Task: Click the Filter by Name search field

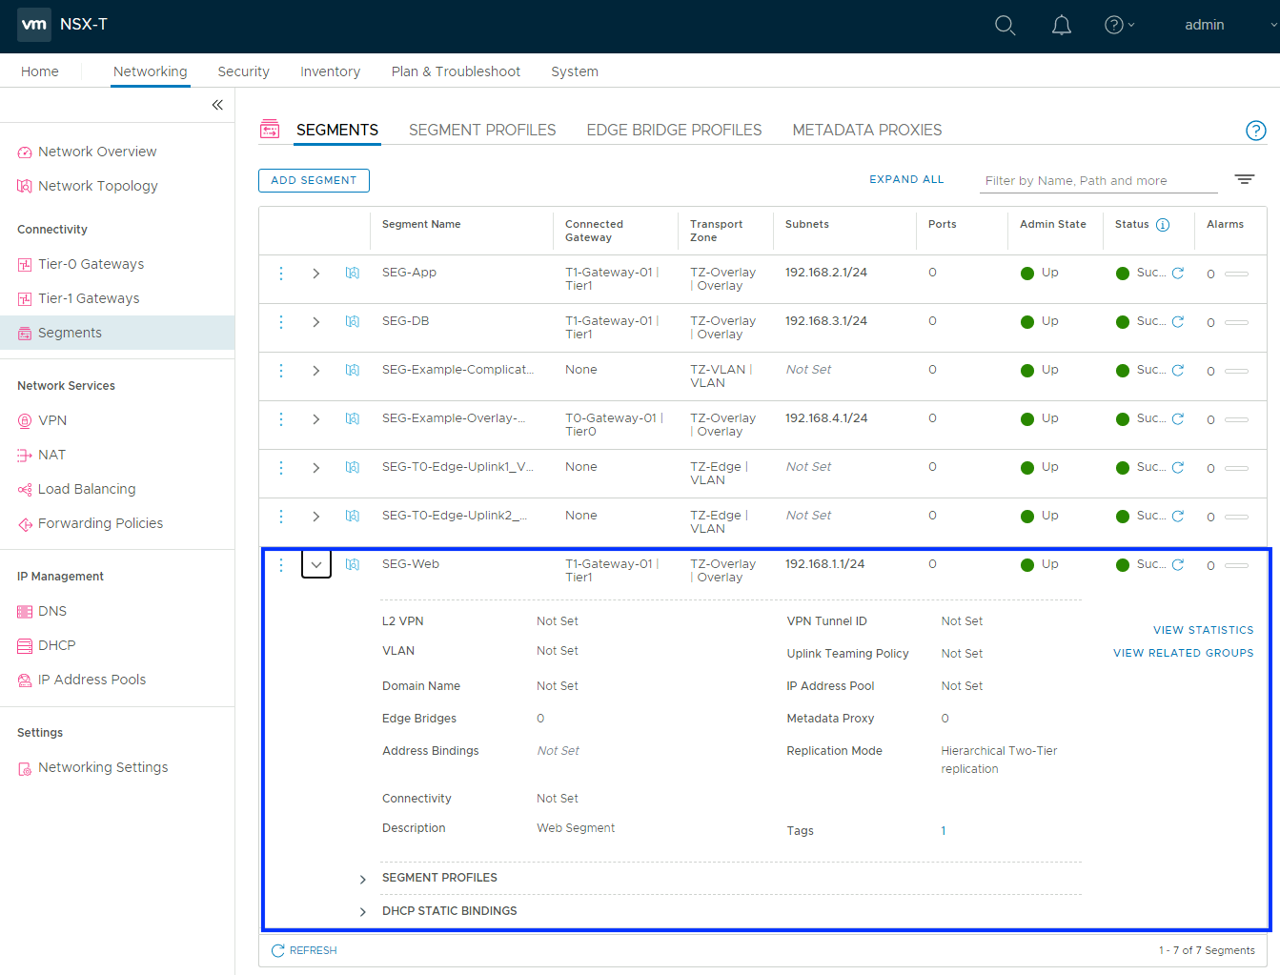Action: pyautogui.click(x=1098, y=181)
